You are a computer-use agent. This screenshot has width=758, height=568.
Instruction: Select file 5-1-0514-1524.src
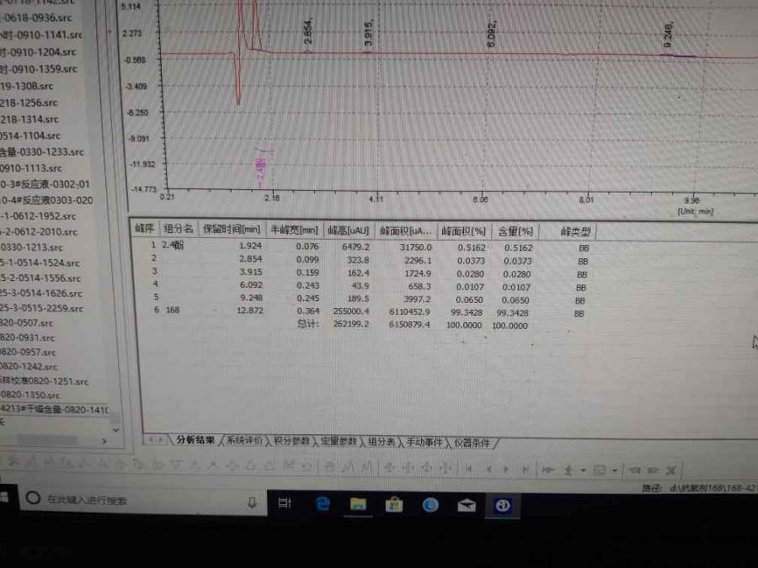click(40, 263)
